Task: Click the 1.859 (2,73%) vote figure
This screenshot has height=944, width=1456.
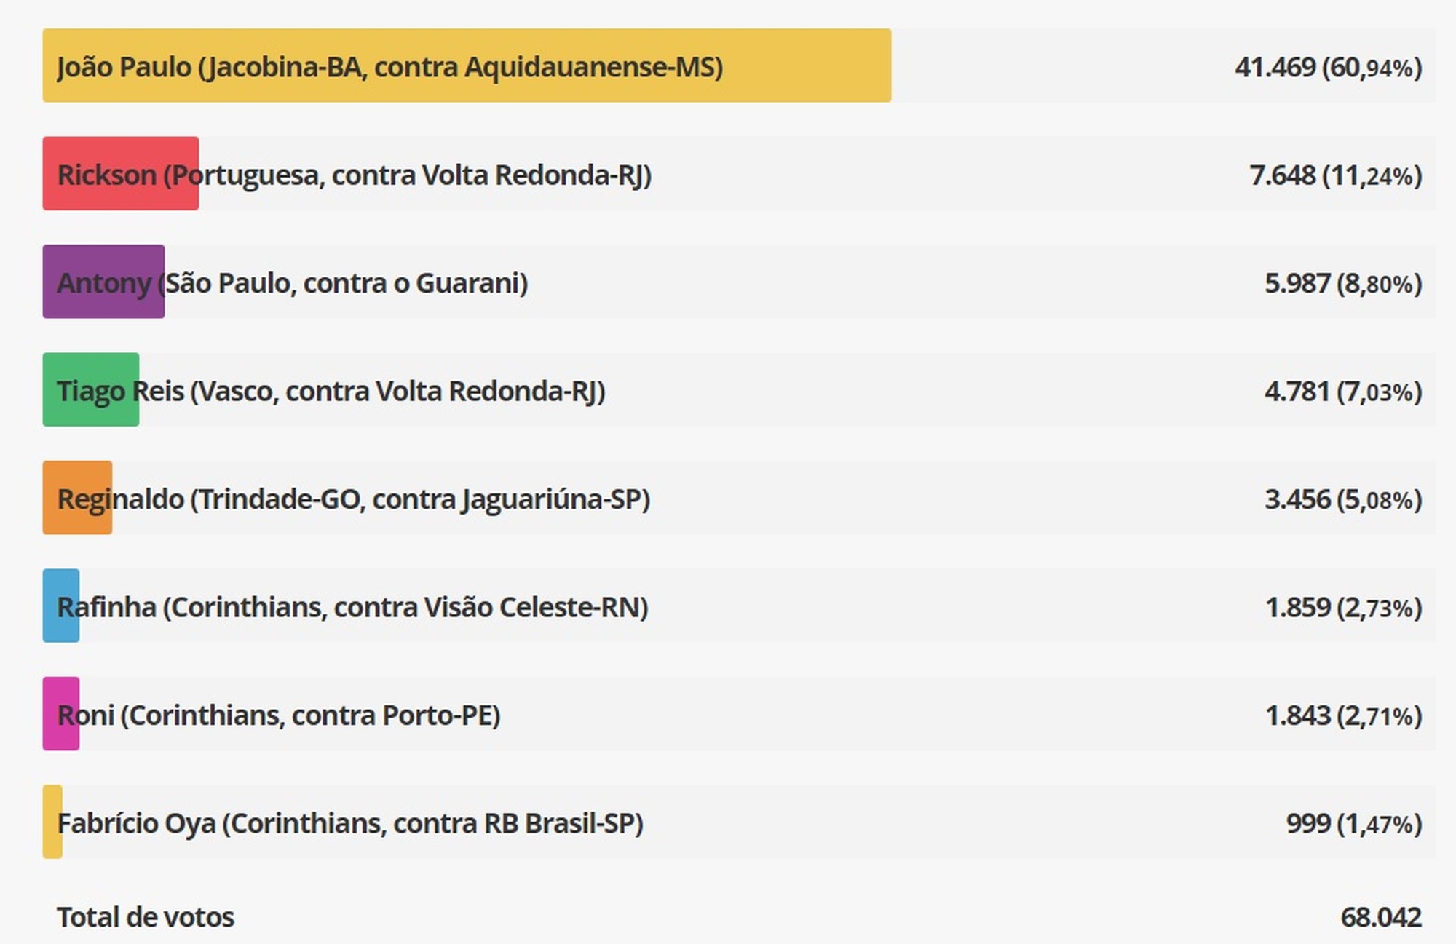Action: pyautogui.click(x=1343, y=607)
